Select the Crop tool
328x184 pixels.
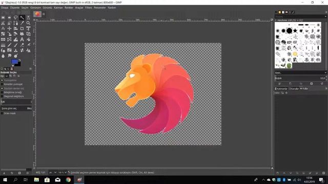point(22,29)
